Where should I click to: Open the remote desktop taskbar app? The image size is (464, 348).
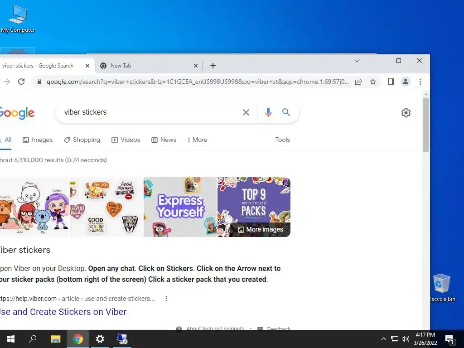(x=122, y=339)
